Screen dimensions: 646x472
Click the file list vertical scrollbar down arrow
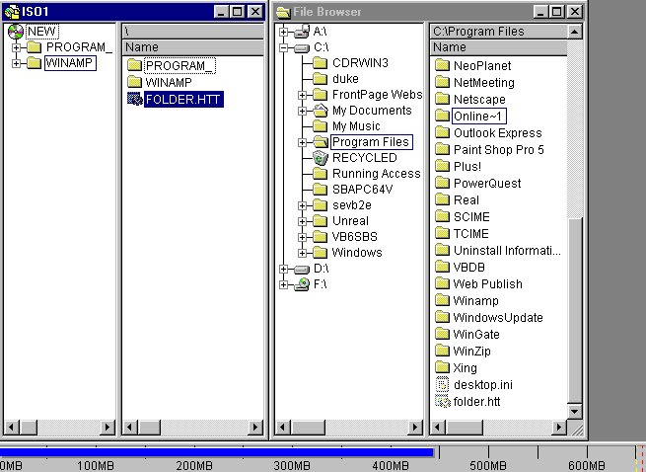click(x=576, y=411)
